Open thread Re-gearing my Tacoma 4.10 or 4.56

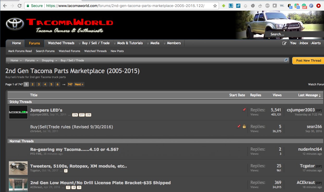74,149
